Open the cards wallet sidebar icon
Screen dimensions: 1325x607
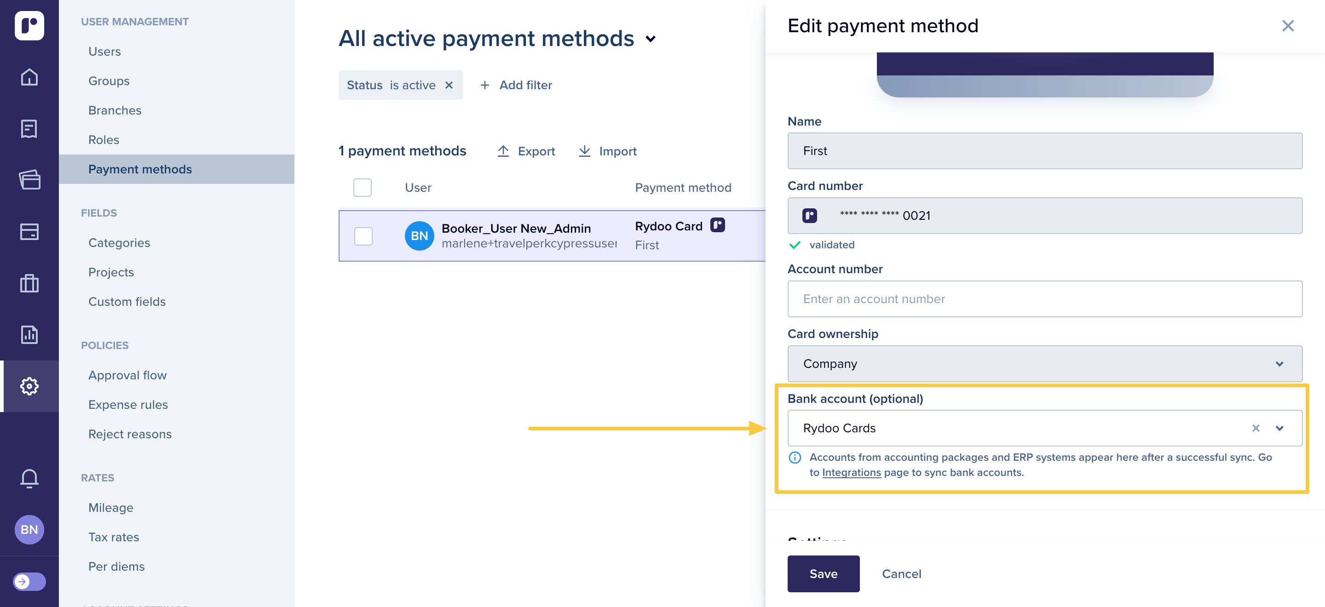pos(29,180)
